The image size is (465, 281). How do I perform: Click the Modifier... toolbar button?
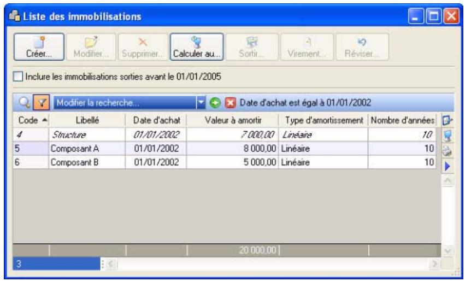click(91, 47)
